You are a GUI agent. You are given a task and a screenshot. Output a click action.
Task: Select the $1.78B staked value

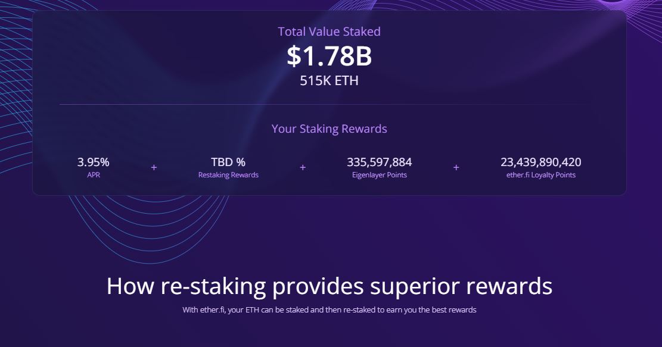[329, 56]
